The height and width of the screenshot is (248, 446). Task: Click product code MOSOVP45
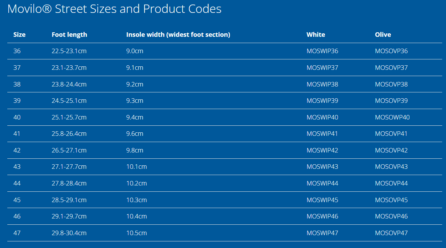point(391,200)
